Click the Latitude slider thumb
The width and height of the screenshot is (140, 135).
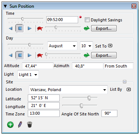[x=89, y=98]
